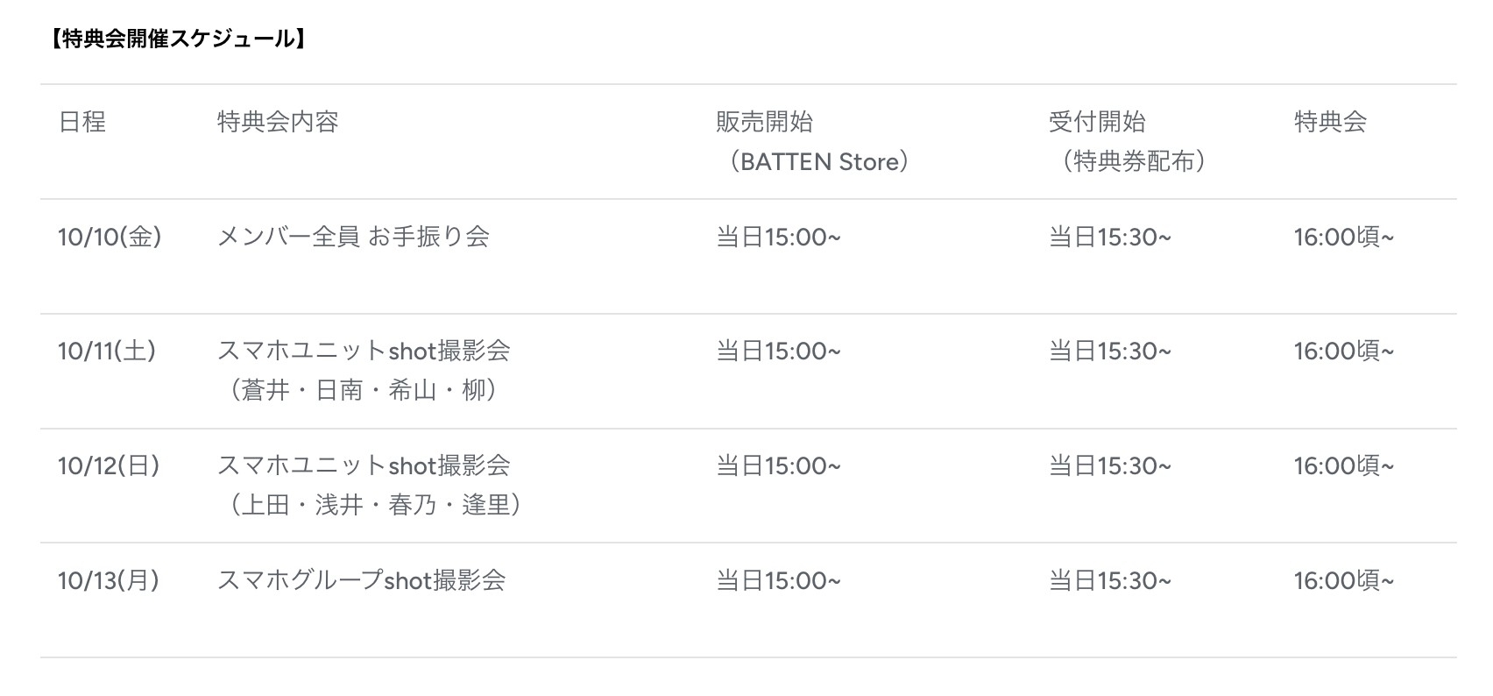Select the 10/12(日) date cell

click(x=109, y=465)
